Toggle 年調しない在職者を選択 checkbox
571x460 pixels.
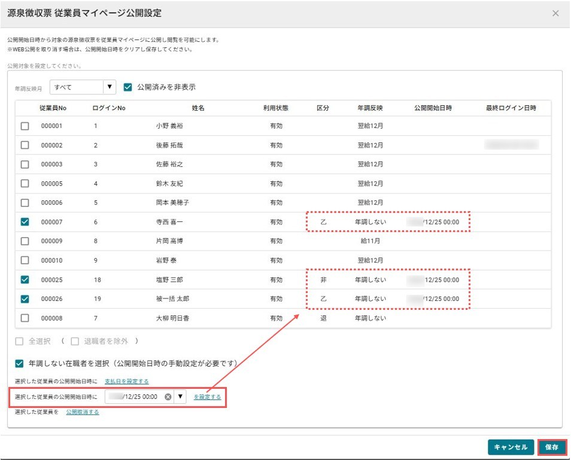point(19,363)
